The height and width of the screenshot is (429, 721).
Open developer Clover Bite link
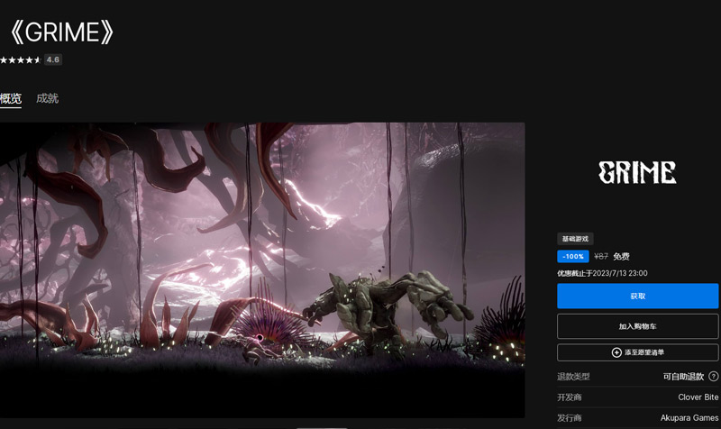[x=698, y=397]
